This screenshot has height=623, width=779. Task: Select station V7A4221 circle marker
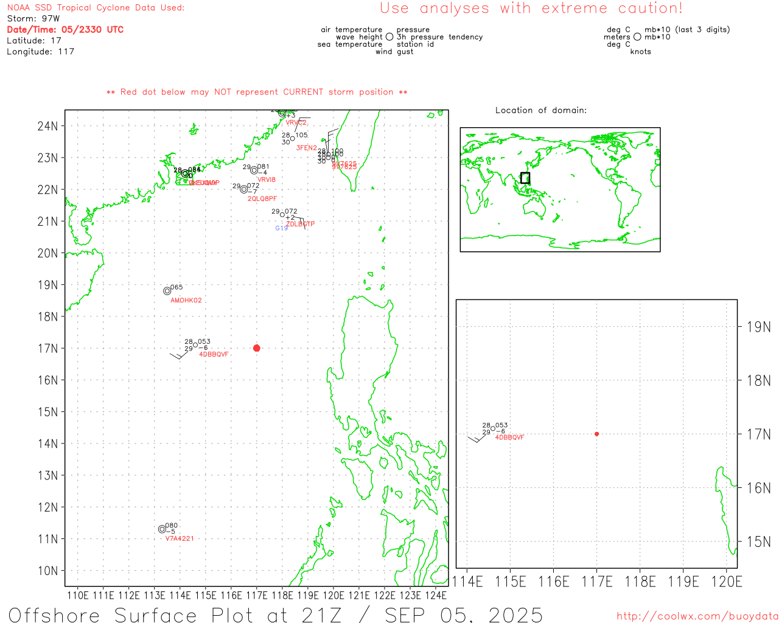[x=162, y=529]
